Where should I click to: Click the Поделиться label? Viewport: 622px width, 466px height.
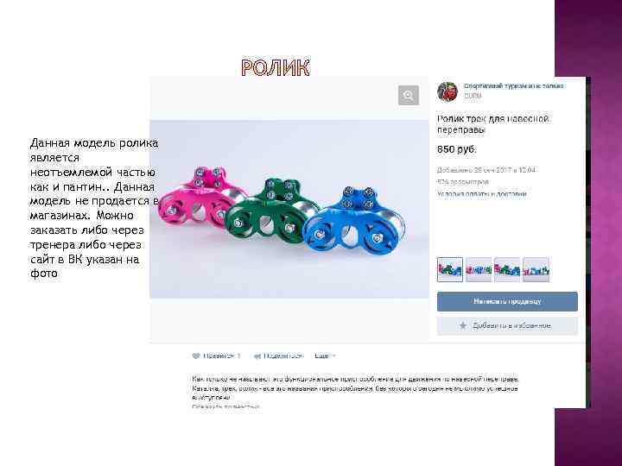point(282,356)
